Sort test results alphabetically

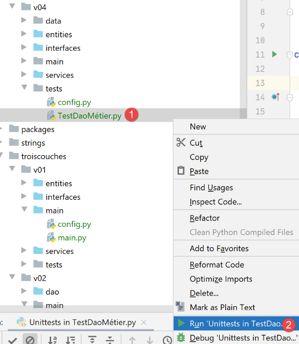(52, 340)
